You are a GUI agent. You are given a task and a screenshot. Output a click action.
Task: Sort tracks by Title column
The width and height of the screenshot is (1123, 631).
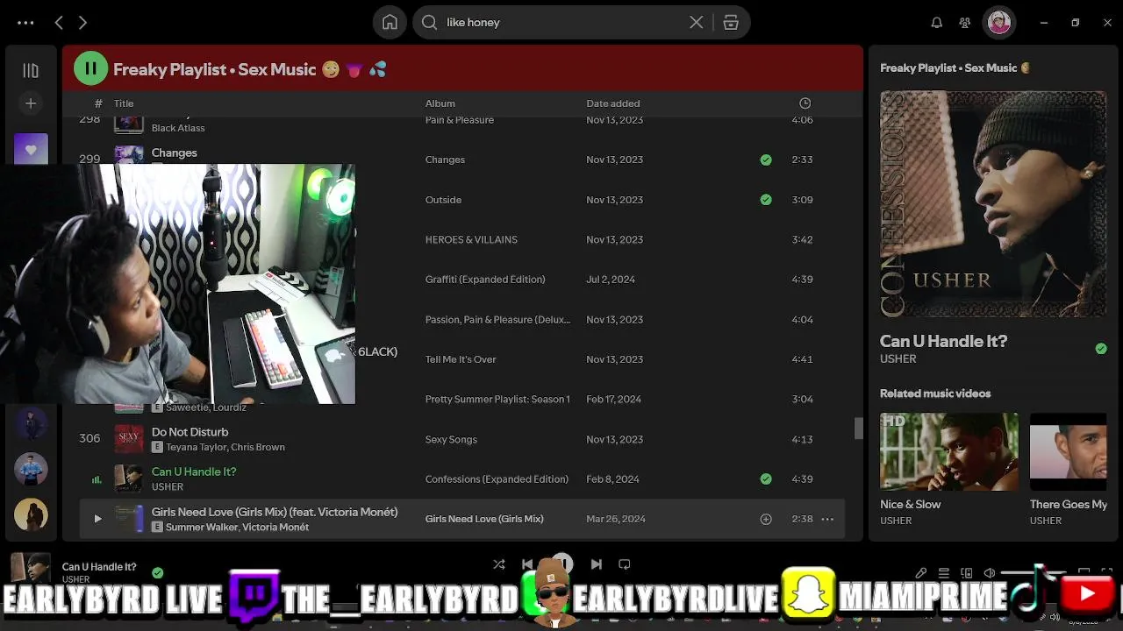coord(124,103)
